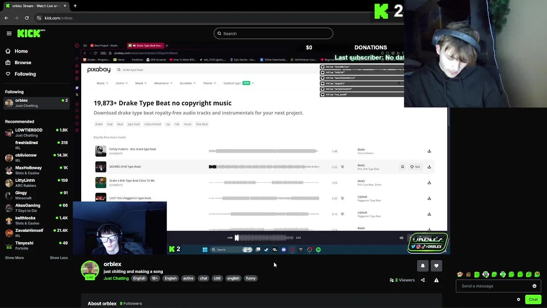The image size is (547, 308).
Task: Download Drake x Rnb Type Beat Close To Me
Action: [x=429, y=183]
